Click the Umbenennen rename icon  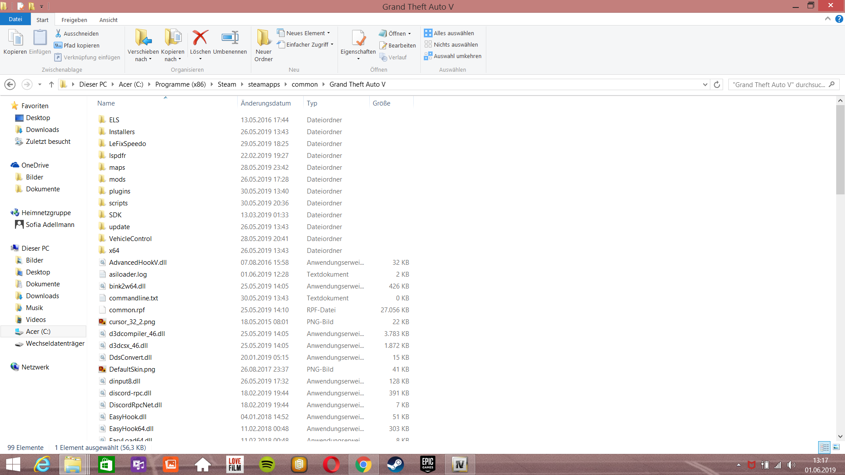[x=230, y=38]
